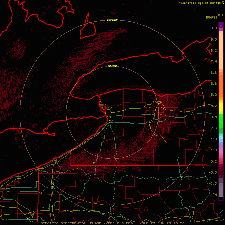Click the 5.0 legend value
The width and height of the screenshot is (225, 225).
point(214,95)
